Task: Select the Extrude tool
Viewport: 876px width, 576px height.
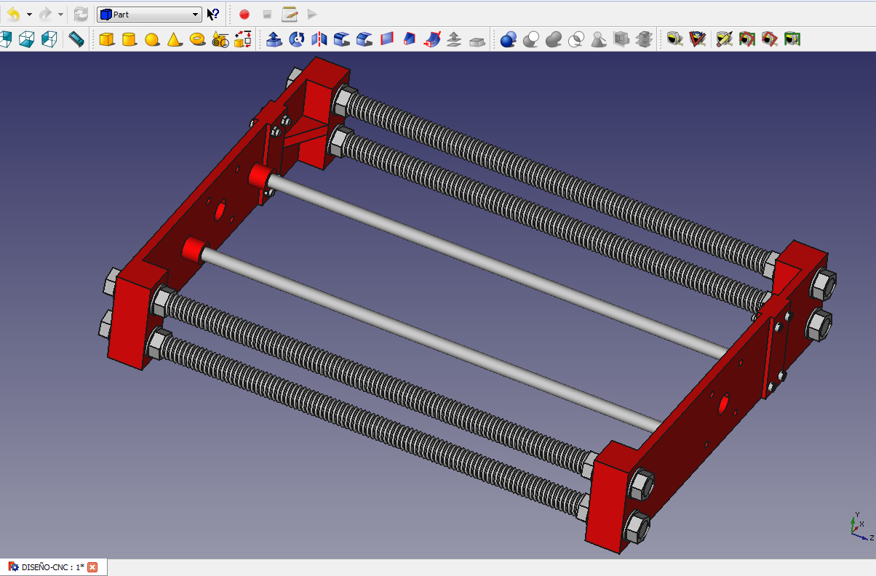Action: [274, 39]
